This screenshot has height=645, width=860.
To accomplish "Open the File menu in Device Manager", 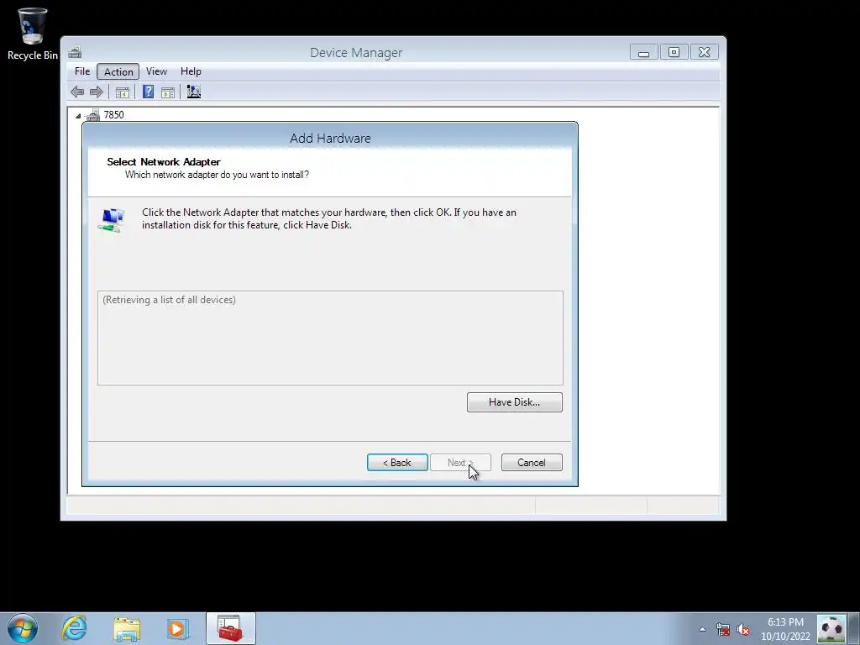I will click(82, 71).
